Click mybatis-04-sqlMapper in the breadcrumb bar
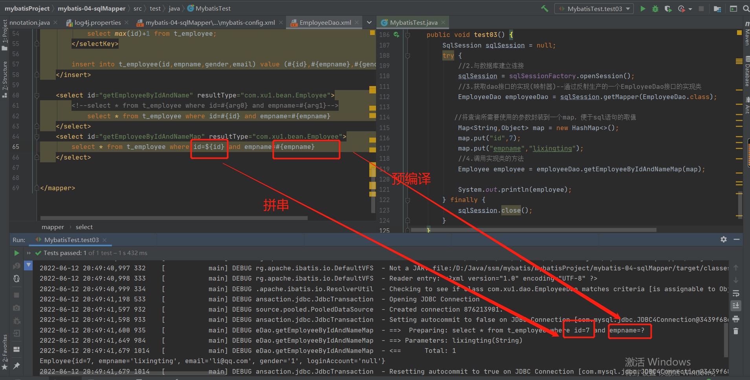This screenshot has height=380, width=750. click(92, 8)
